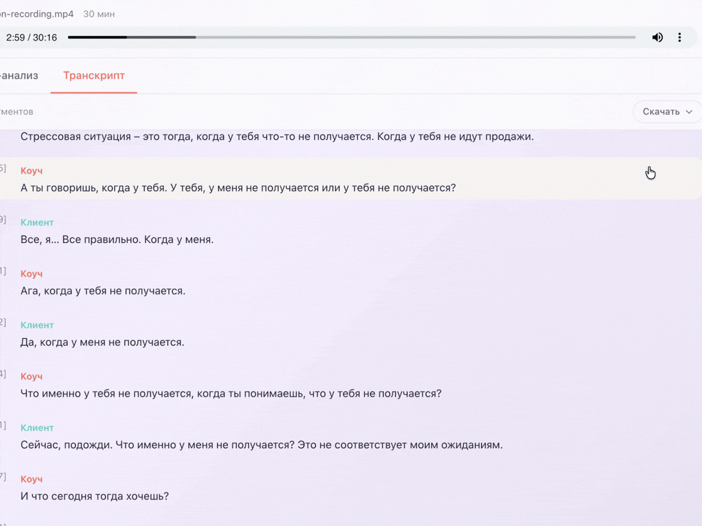The image size is (702, 526).
Task: Click Клиент label above 'Все, я... Все правильно'
Action: pos(37,222)
